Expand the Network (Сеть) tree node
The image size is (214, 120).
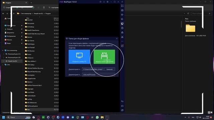(3, 65)
